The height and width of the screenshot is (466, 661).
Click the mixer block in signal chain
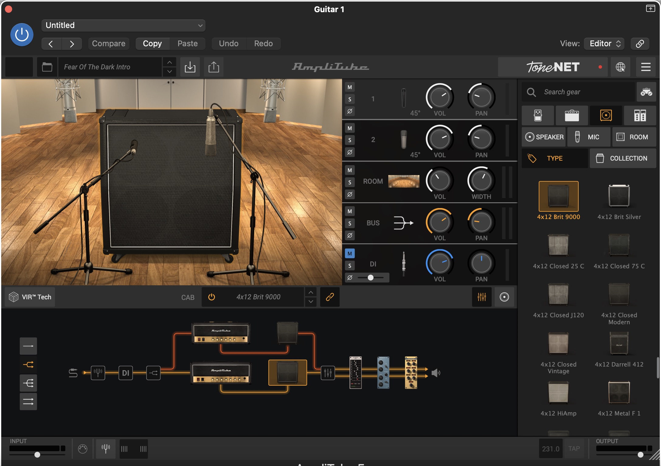[328, 373]
